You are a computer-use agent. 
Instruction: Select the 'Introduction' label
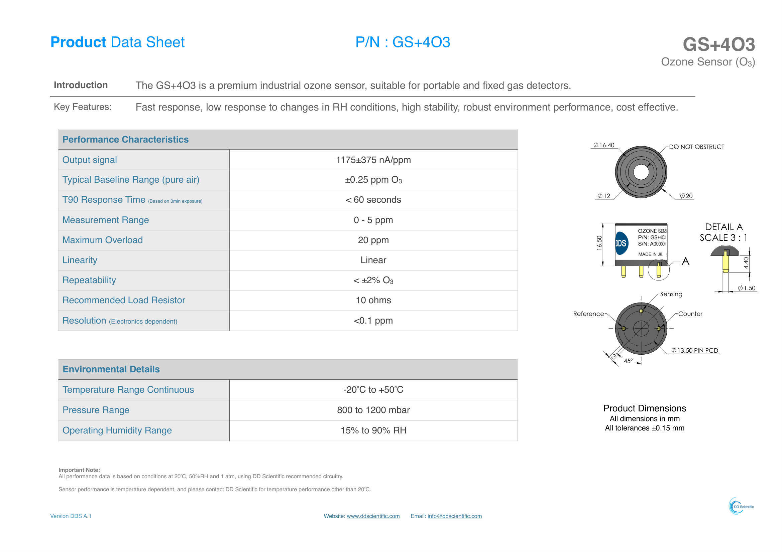(81, 85)
